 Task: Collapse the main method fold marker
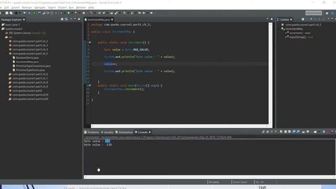[x=90, y=85]
